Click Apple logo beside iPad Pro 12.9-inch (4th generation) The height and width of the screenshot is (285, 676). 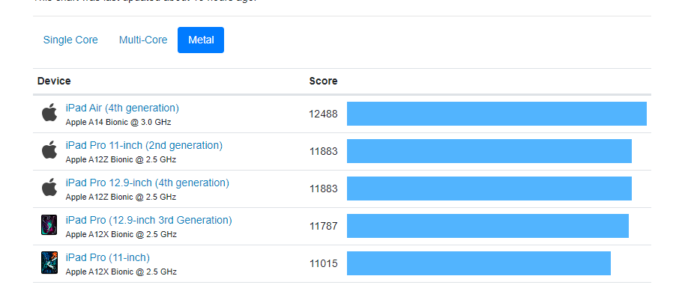49,188
